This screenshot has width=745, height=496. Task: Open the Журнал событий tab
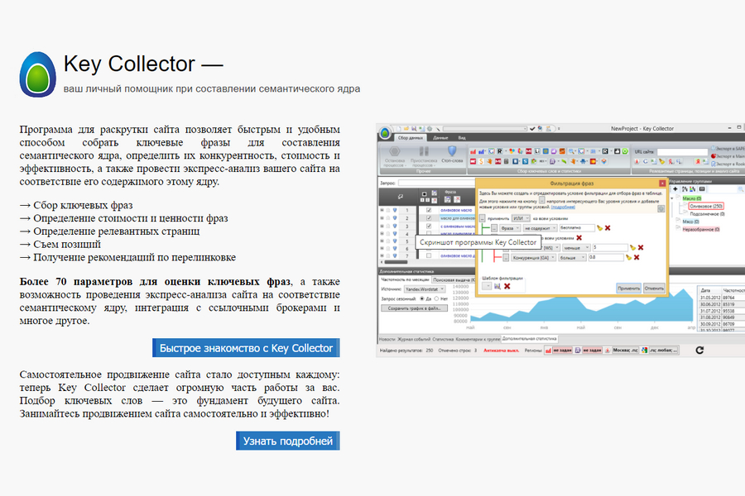click(x=414, y=339)
